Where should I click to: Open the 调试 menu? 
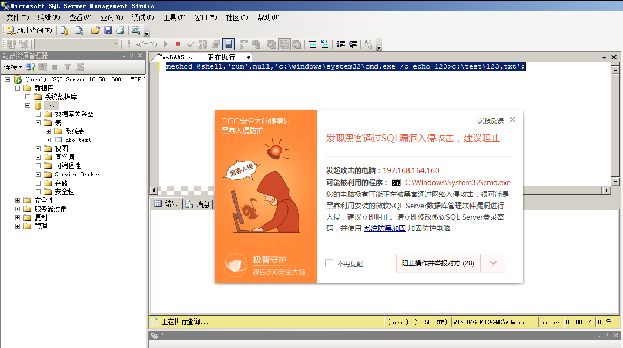point(143,17)
